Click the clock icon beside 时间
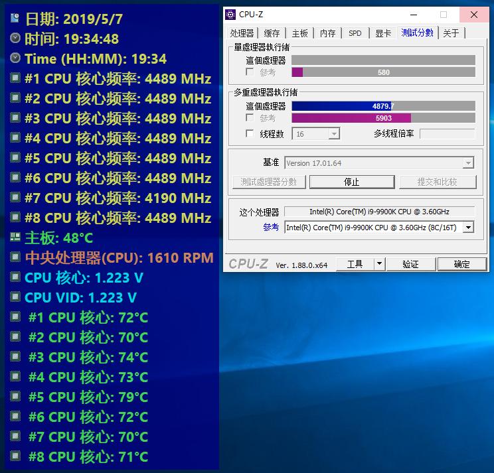 pyautogui.click(x=15, y=38)
